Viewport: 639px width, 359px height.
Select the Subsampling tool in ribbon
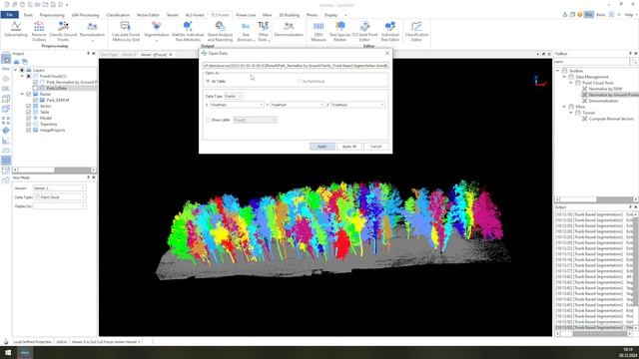16,30
